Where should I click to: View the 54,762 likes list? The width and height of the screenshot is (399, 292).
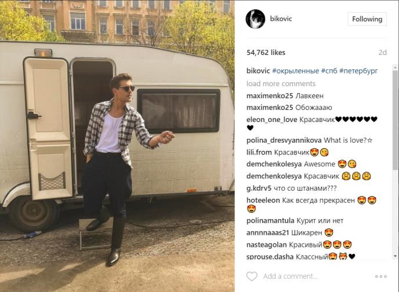[266, 53]
